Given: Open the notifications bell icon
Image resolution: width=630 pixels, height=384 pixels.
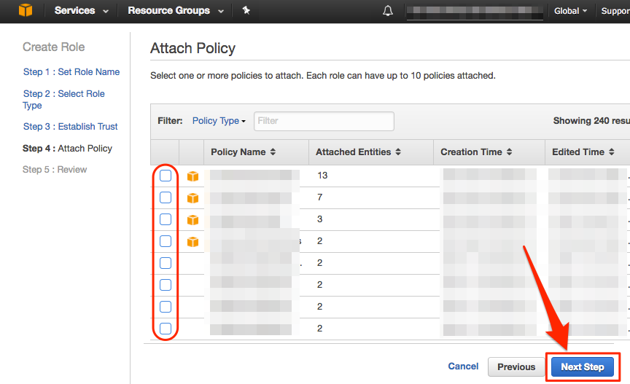Looking at the screenshot, I should 388,11.
